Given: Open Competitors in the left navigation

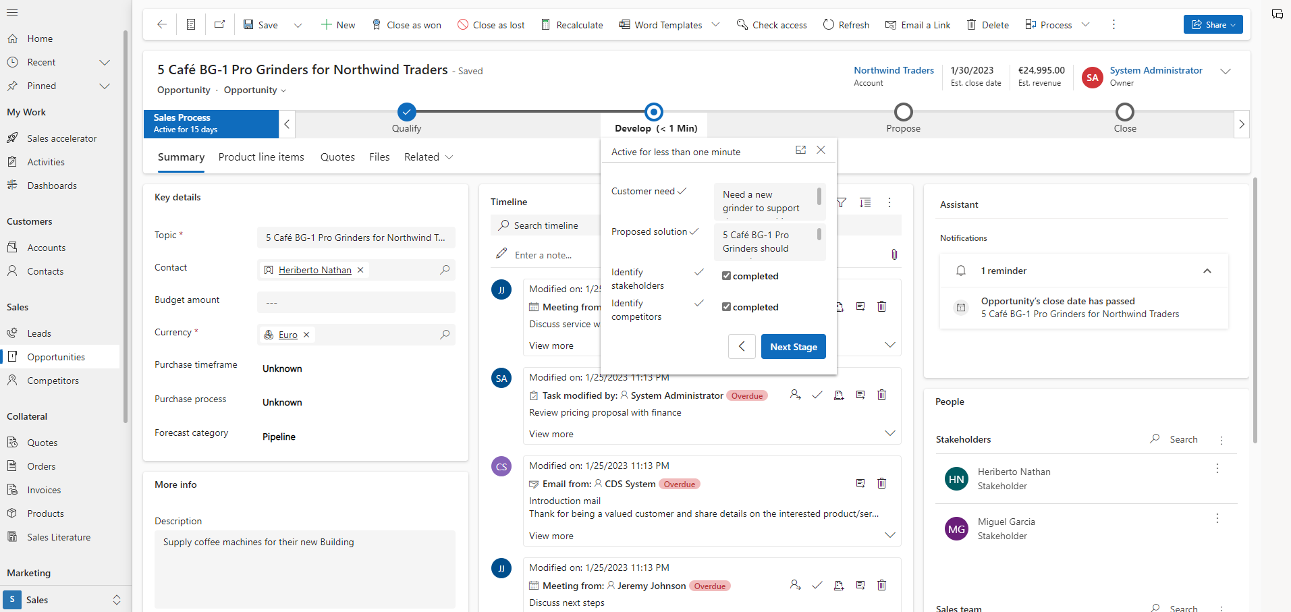Looking at the screenshot, I should [53, 381].
